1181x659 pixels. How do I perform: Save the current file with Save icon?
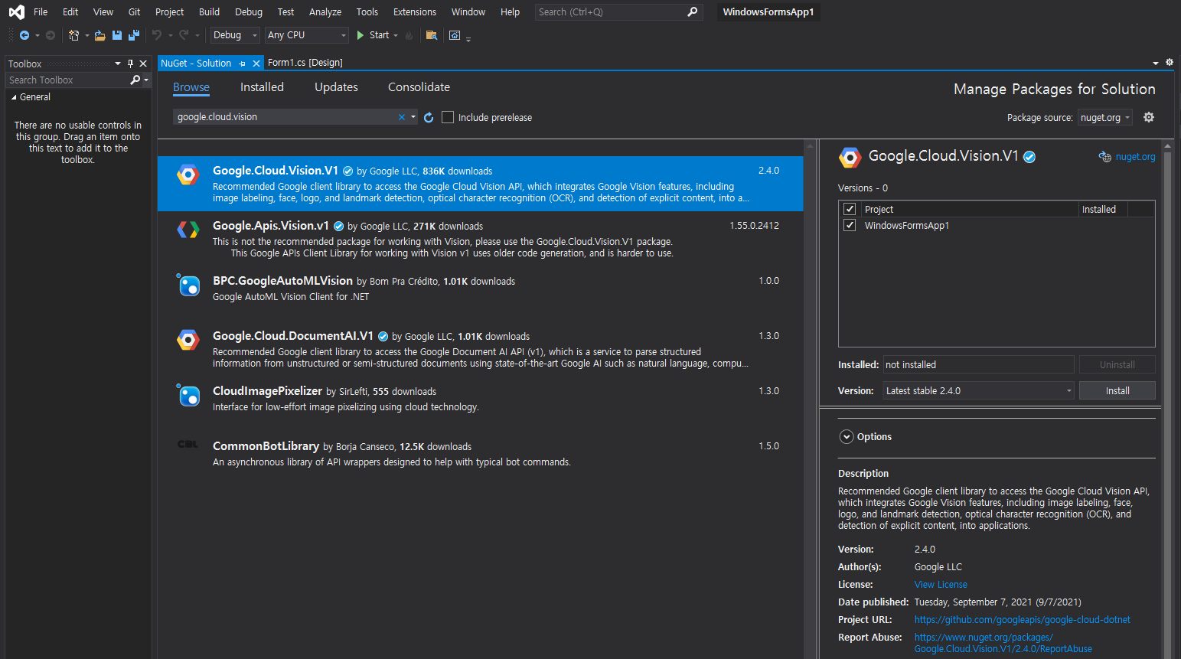pos(117,35)
